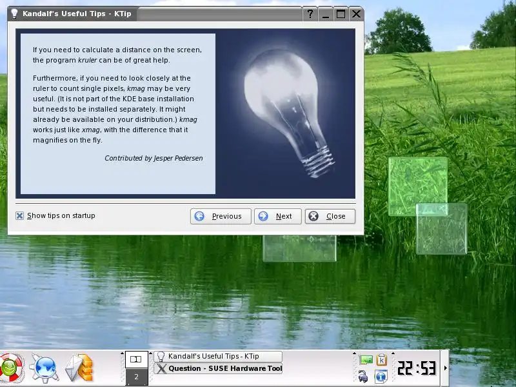Viewport: 516px width, 387px height.
Task: Minimize the KTip window
Action: point(326,14)
